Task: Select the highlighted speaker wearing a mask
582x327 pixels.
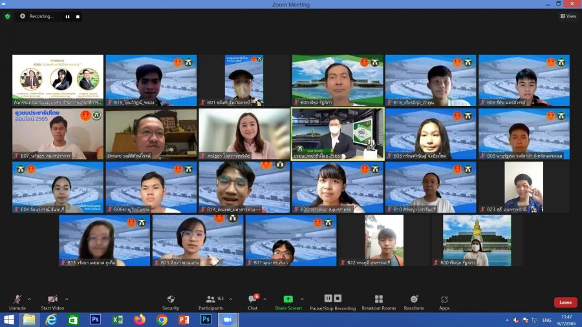Action: pos(338,134)
